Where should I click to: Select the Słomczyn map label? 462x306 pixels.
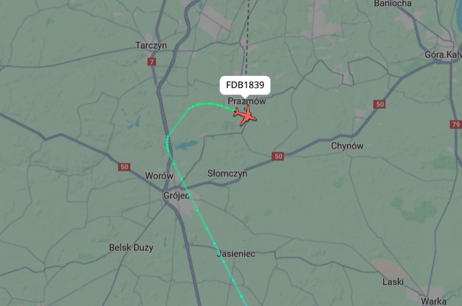click(x=227, y=174)
